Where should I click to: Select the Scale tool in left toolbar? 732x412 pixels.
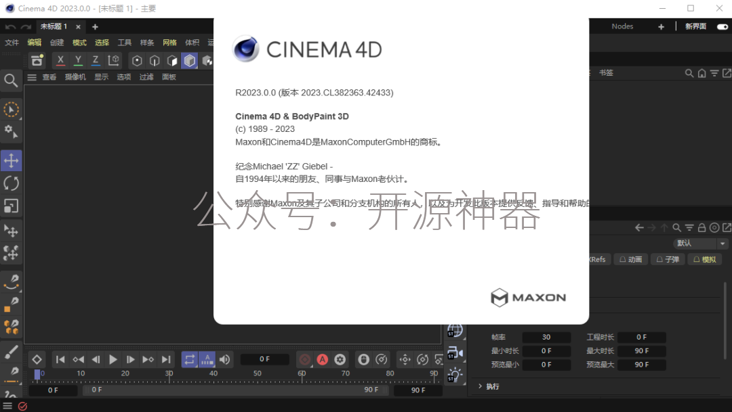pyautogui.click(x=12, y=206)
